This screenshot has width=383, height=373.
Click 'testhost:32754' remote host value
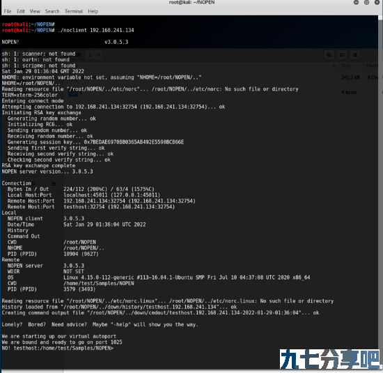tap(119, 206)
